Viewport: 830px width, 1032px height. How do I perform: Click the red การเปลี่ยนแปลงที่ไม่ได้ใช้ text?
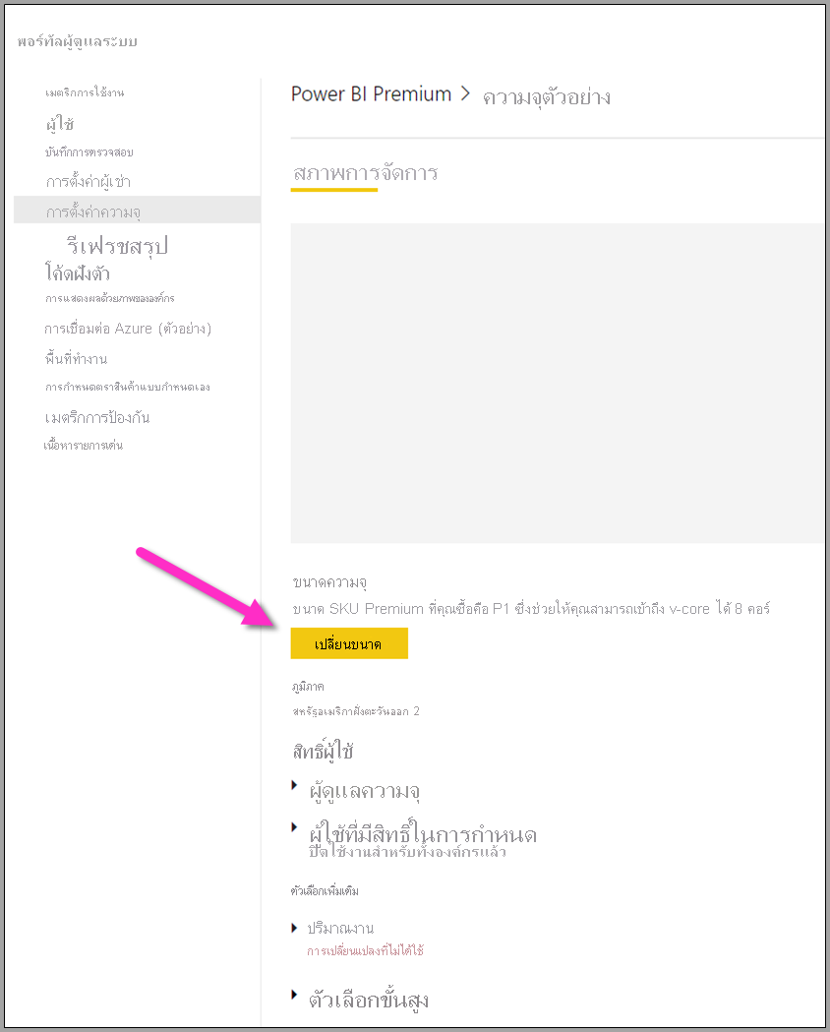coord(365,950)
